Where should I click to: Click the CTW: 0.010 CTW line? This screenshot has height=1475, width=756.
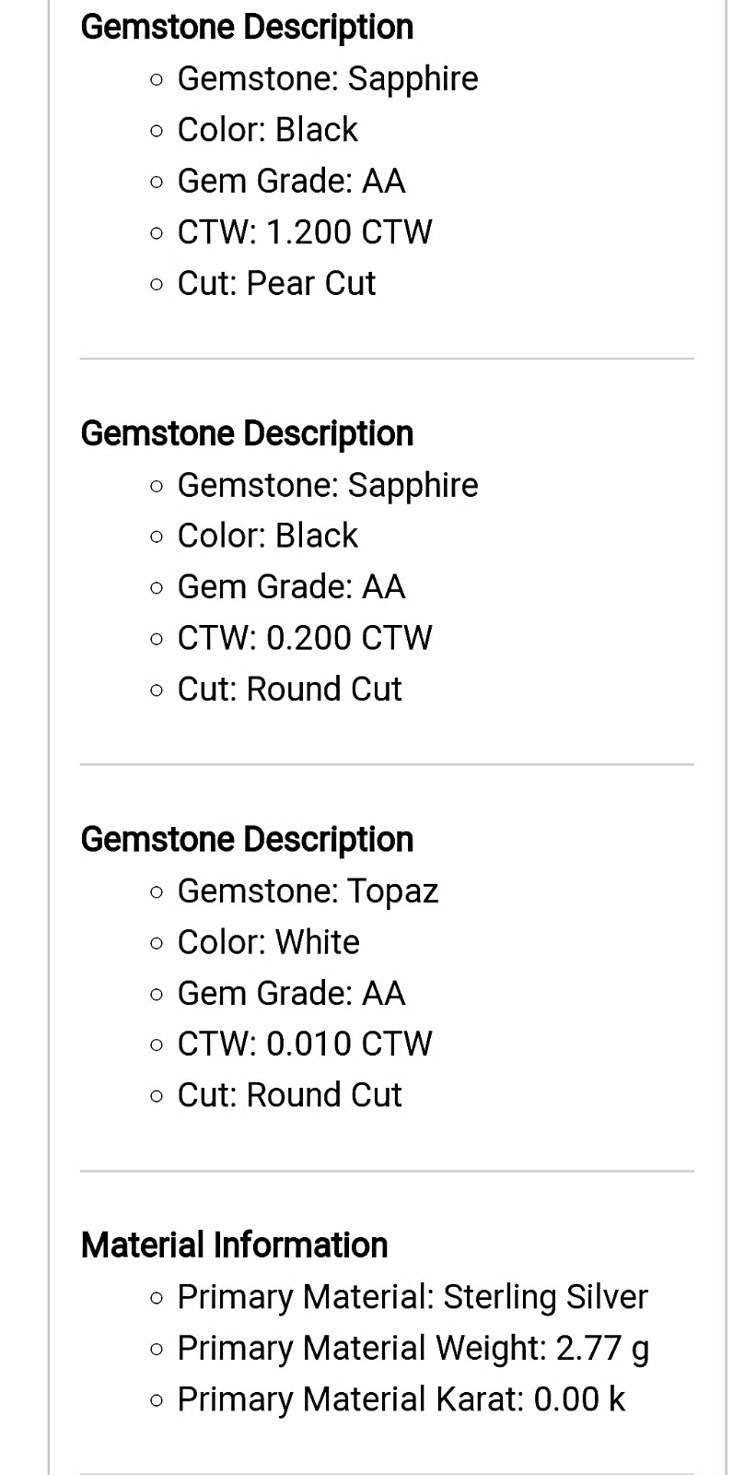pyautogui.click(x=304, y=1044)
